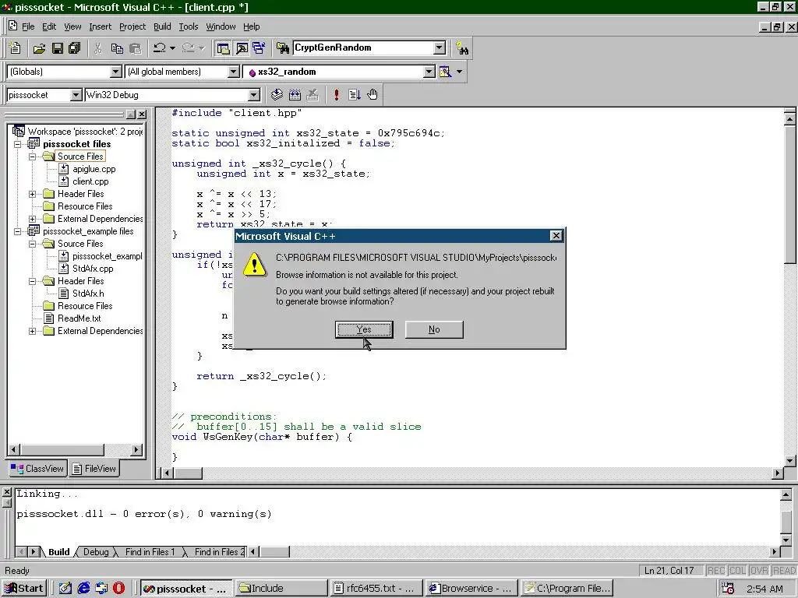Click the Save All toolbar icon

(75, 48)
